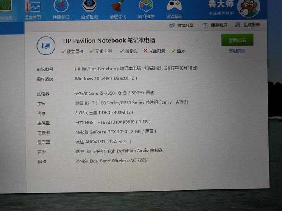Screen dimensions: 282x211
Task: Click 显示器 row label
Action: coord(44,142)
